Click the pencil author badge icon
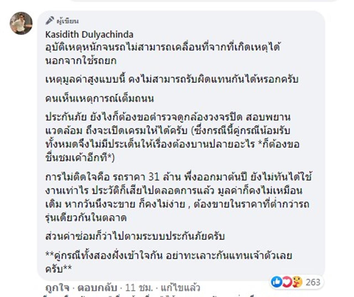Screen dimensions: 354x297 (x=50, y=20)
